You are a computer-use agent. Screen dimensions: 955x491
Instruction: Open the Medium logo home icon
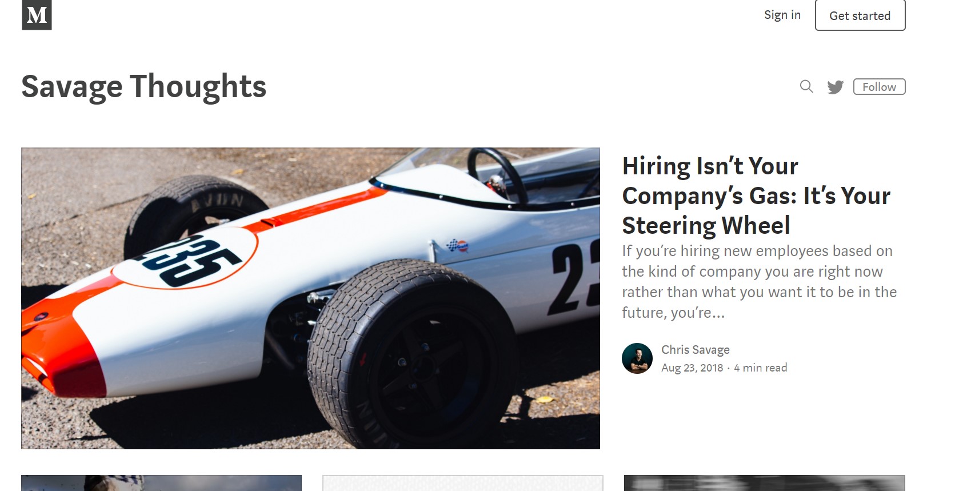(37, 15)
